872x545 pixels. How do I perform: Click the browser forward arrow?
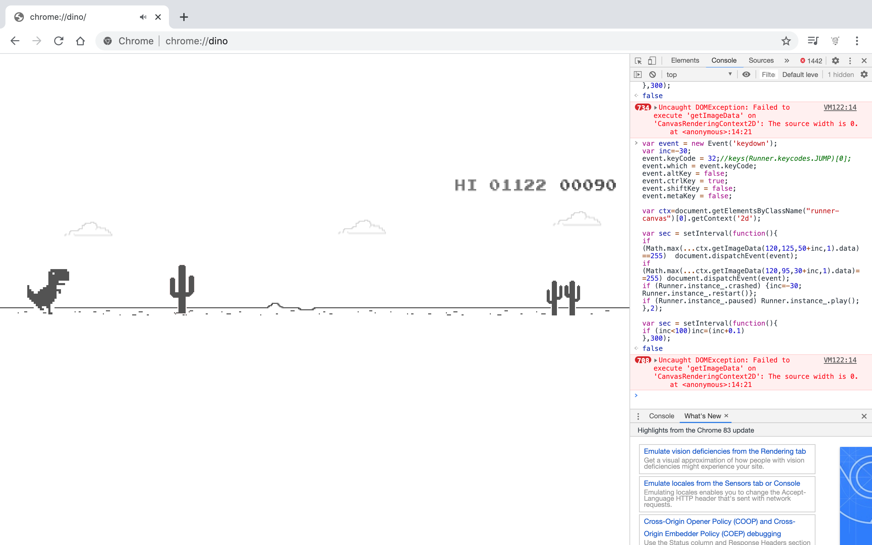pyautogui.click(x=36, y=41)
